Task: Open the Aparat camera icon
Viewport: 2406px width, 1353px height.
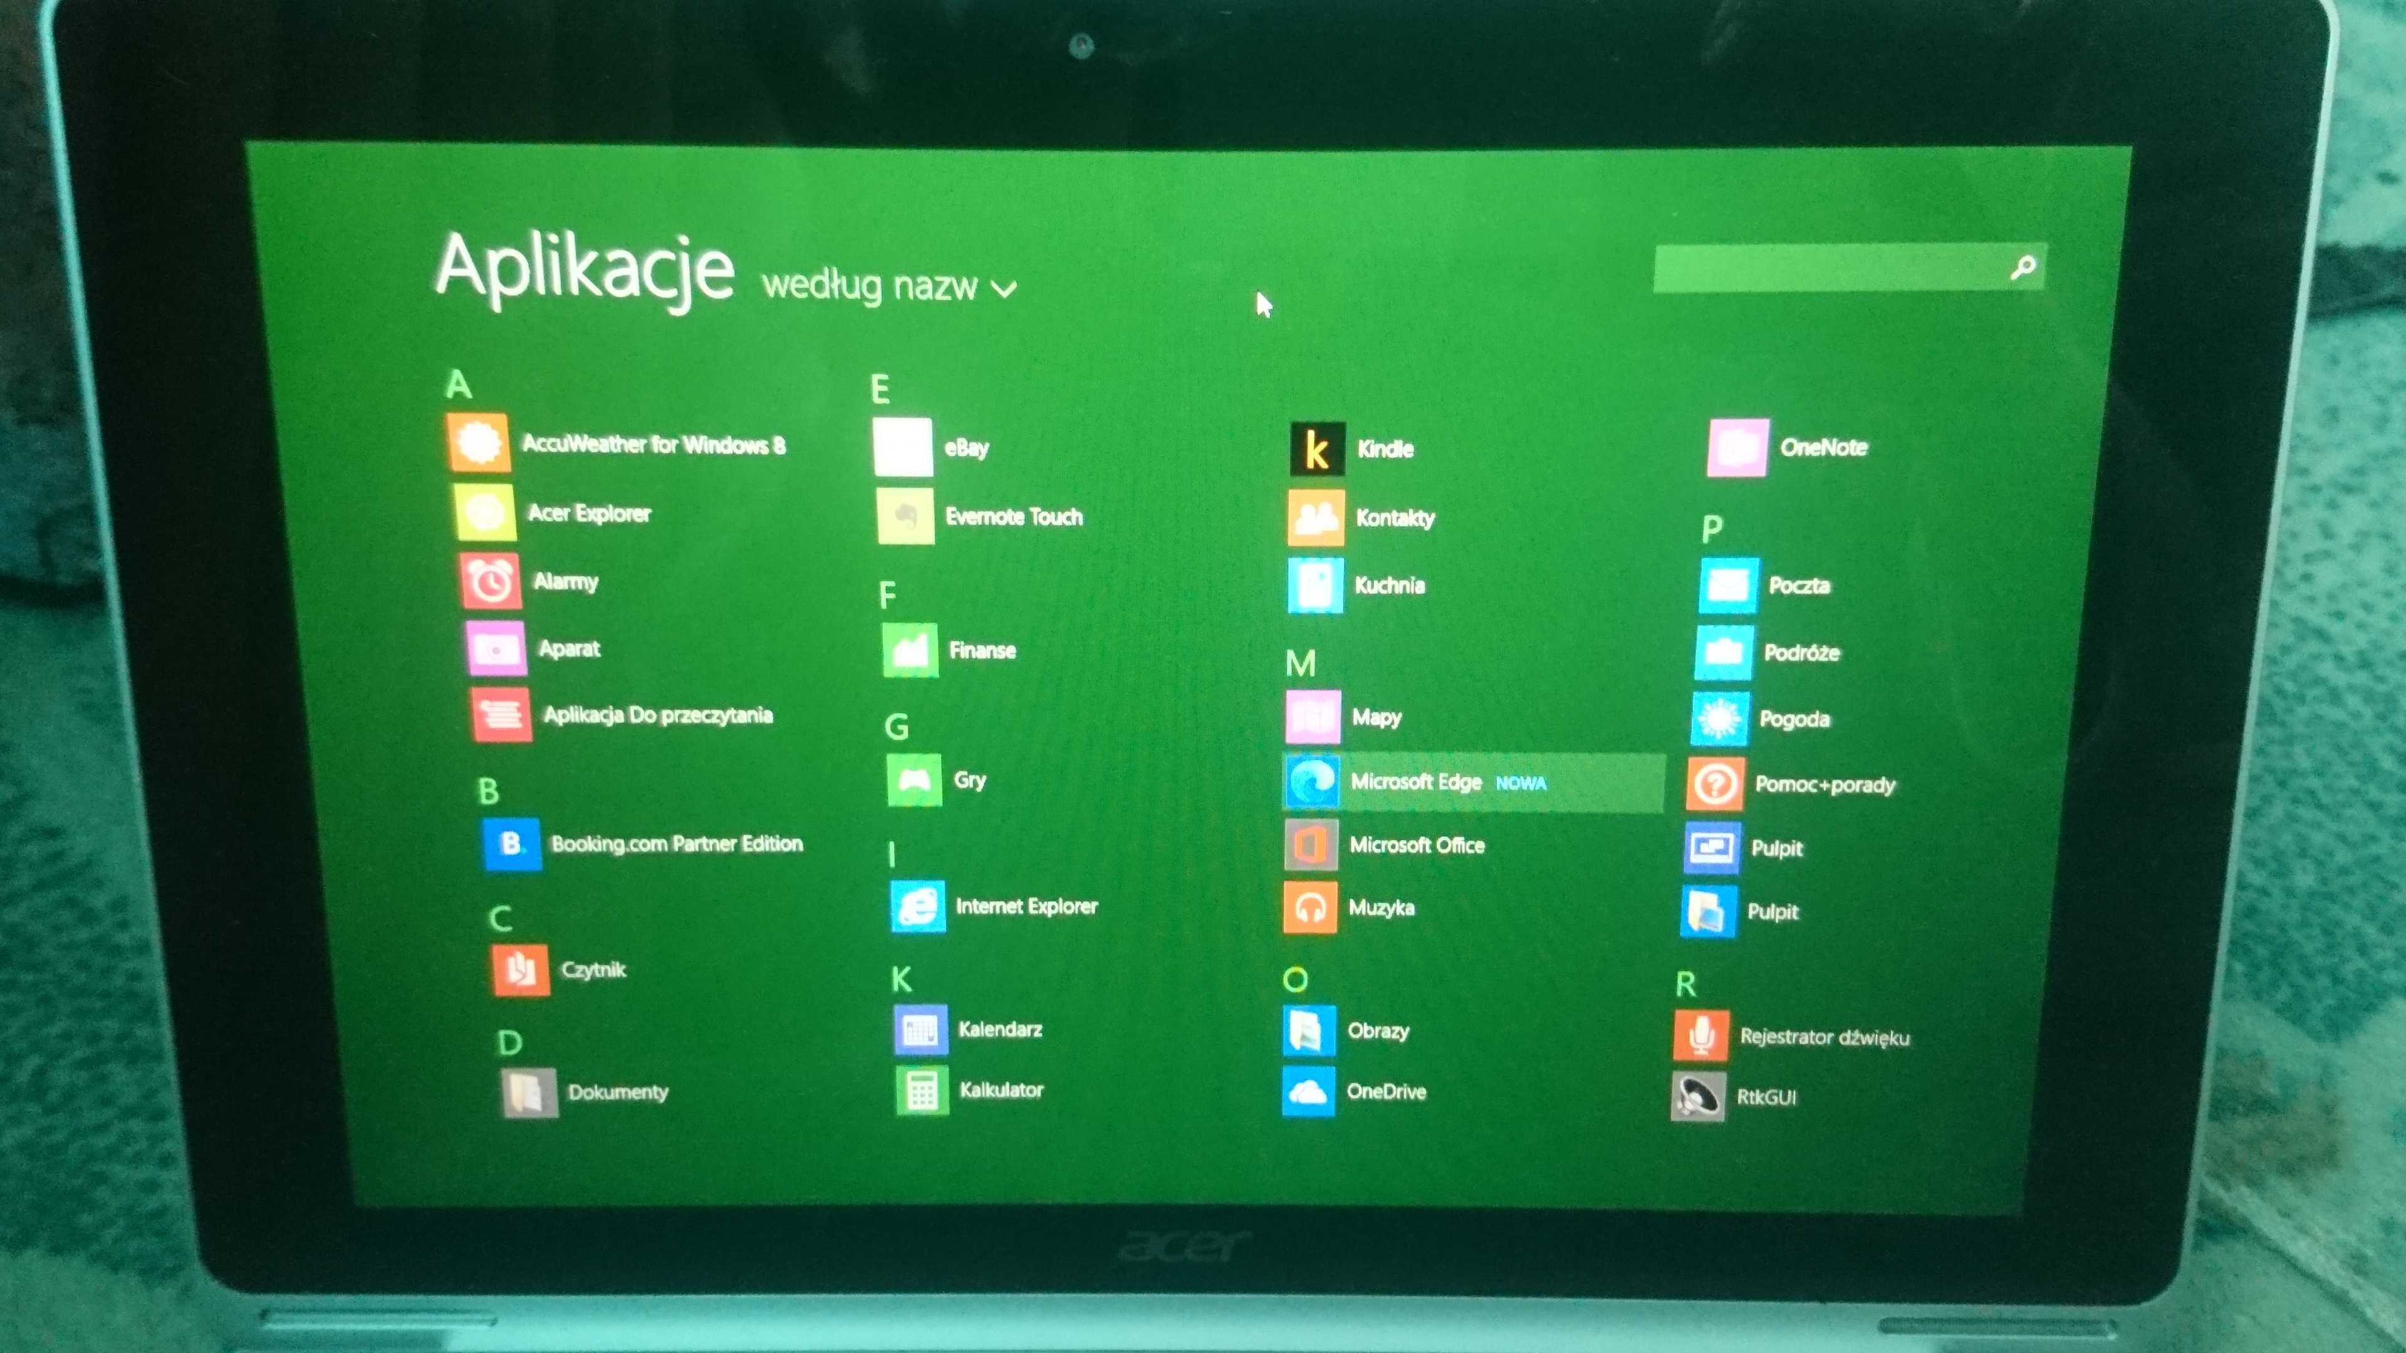Action: pyautogui.click(x=496, y=648)
